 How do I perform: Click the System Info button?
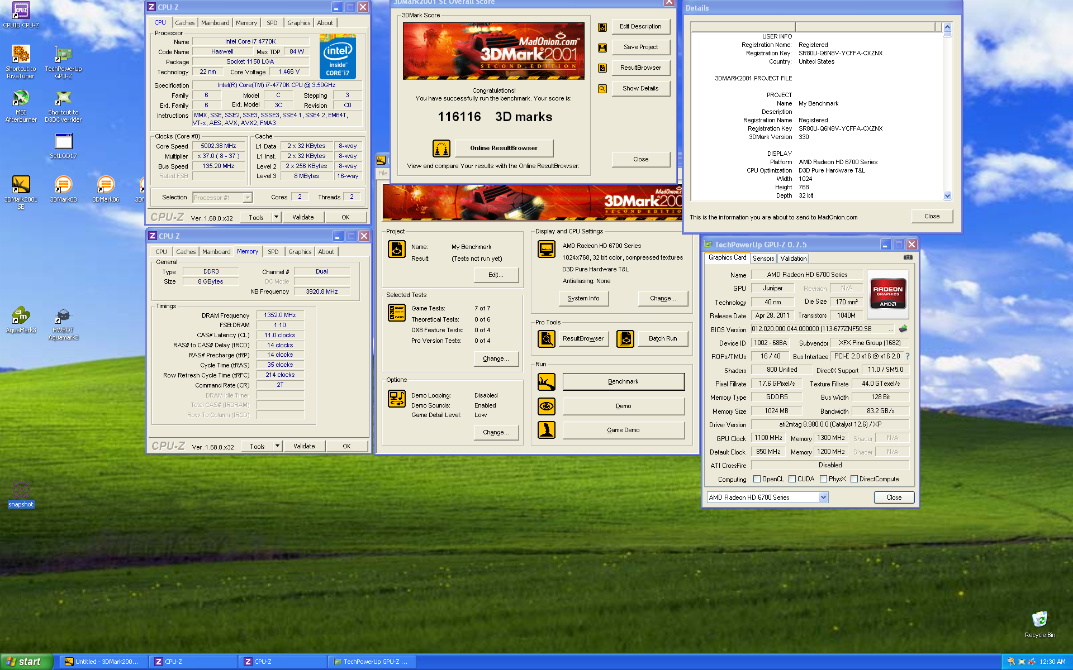tap(583, 299)
